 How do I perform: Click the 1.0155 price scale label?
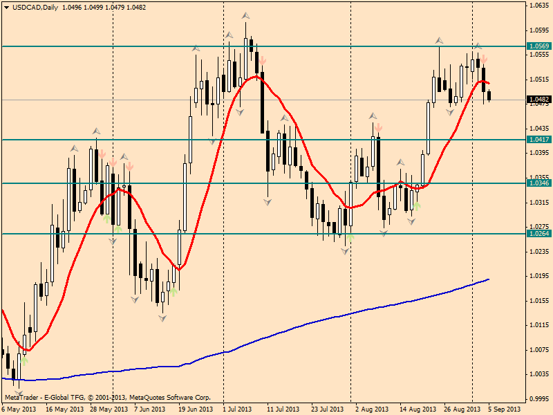[539, 301]
